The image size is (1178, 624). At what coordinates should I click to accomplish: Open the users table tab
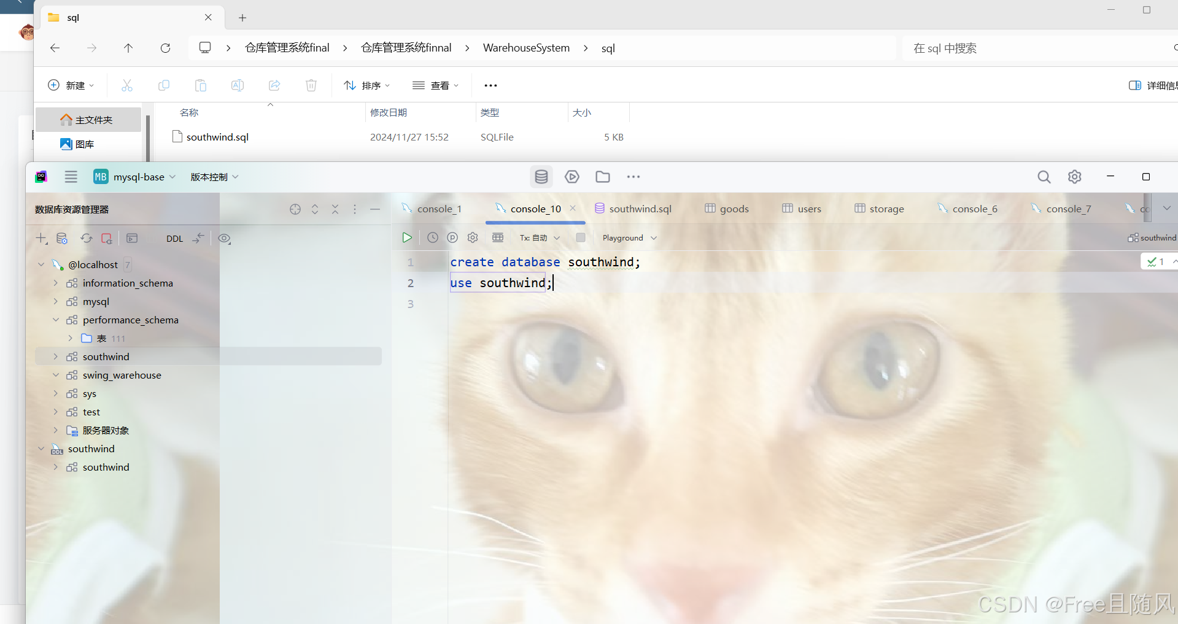click(x=801, y=209)
